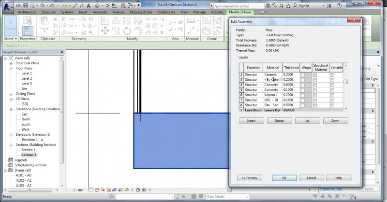387x202 pixels.
Task: Click the Schedules/Quantities icon in browser
Action: (x=11, y=165)
